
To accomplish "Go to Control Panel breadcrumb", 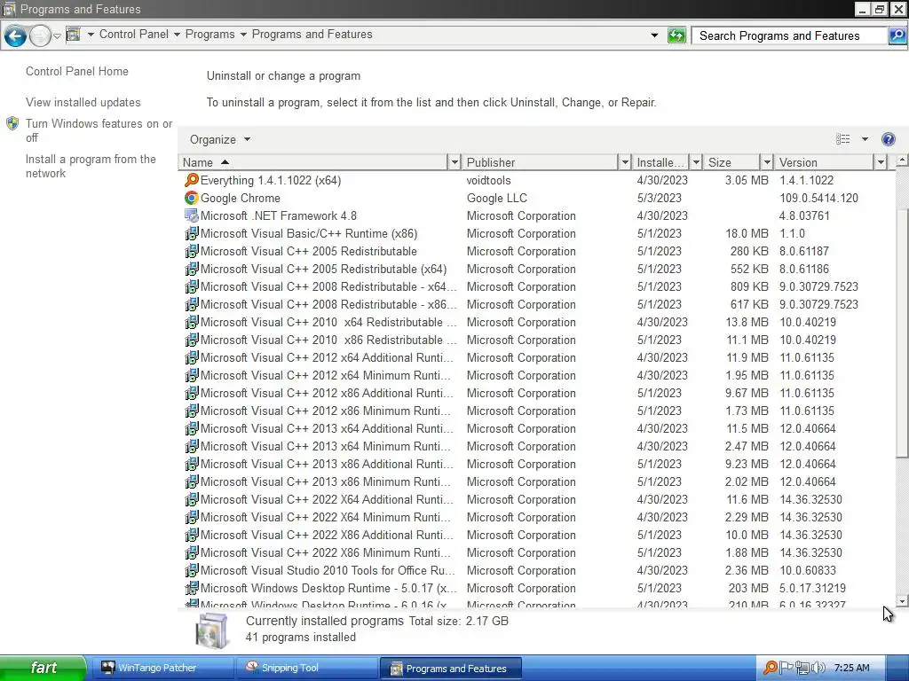I will [x=134, y=35].
